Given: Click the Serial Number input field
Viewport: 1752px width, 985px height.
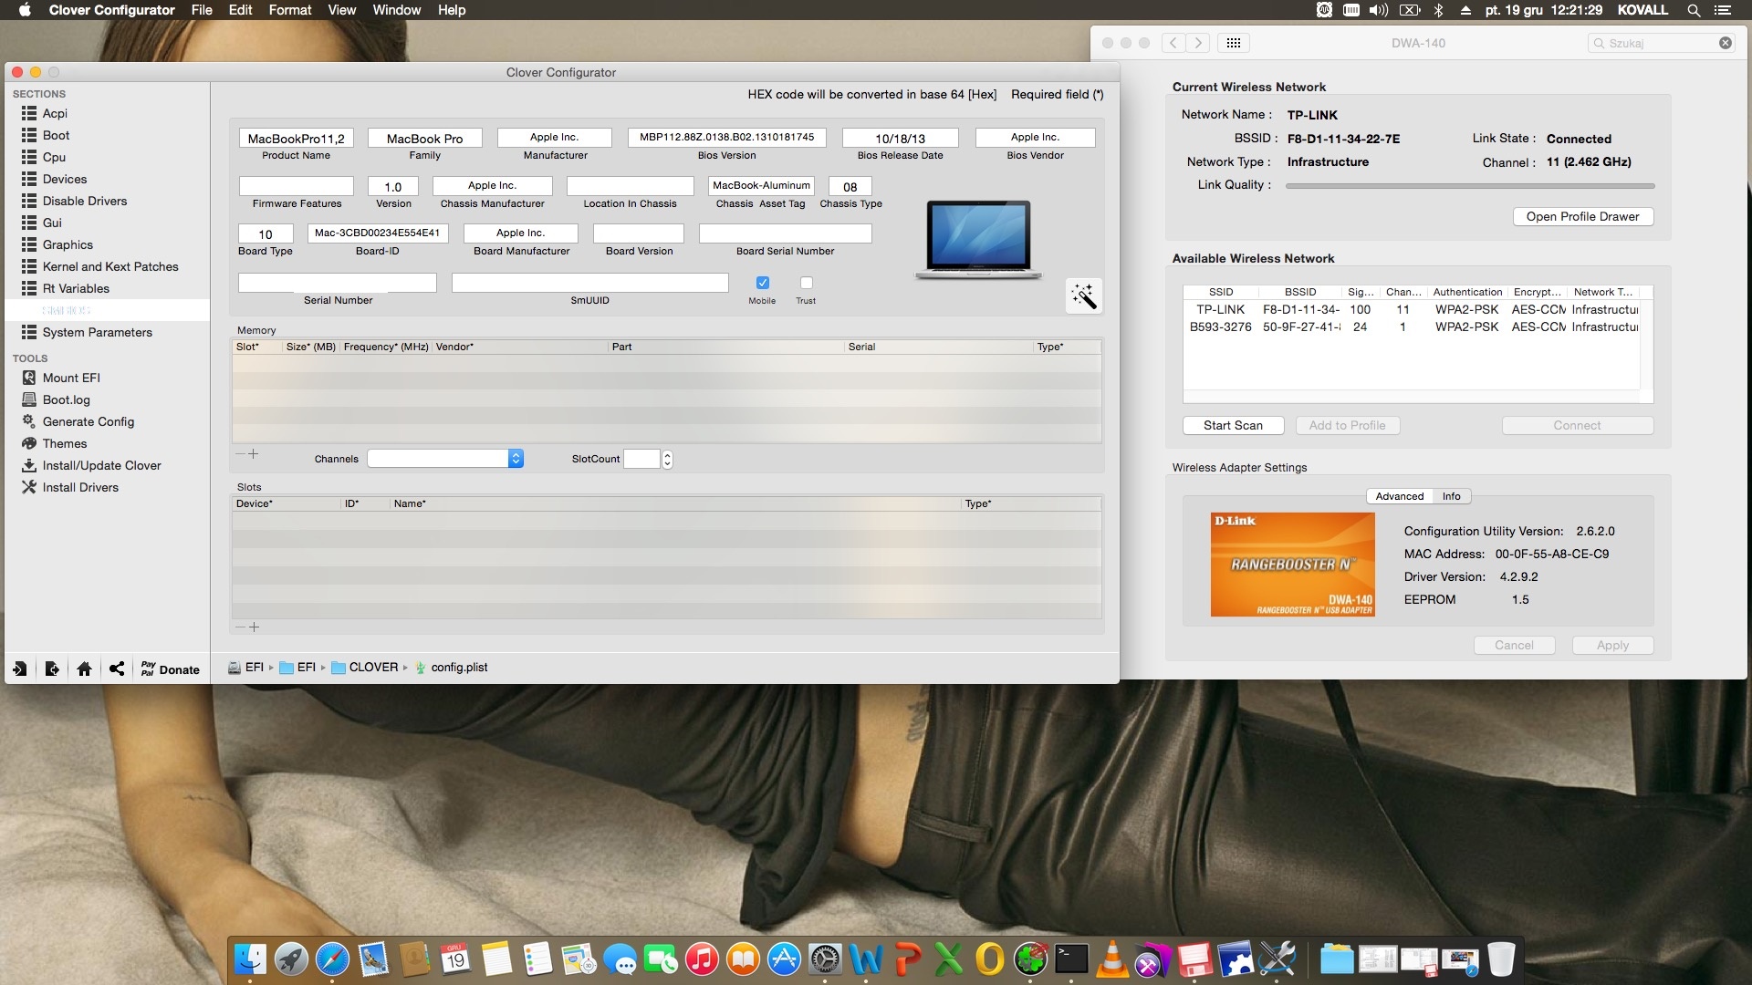Looking at the screenshot, I should [x=337, y=283].
